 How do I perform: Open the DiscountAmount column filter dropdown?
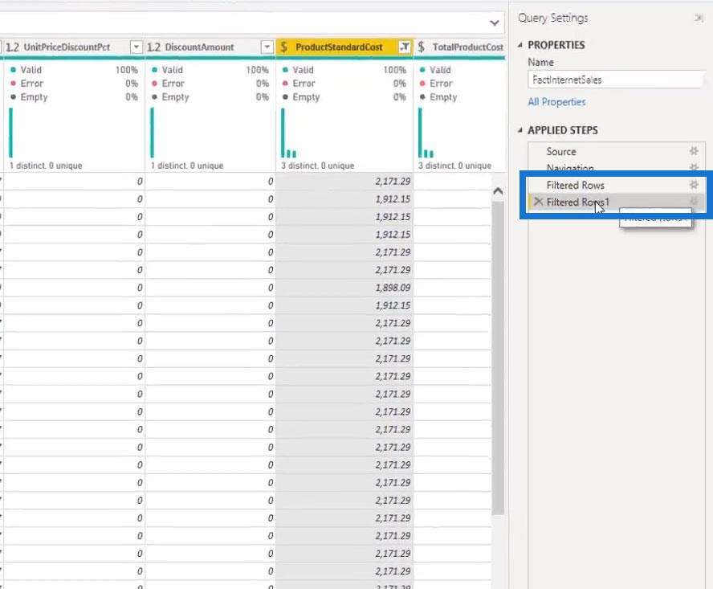[x=267, y=47]
